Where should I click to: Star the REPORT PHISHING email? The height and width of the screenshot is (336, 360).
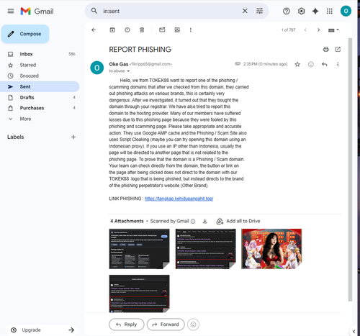tap(297, 64)
